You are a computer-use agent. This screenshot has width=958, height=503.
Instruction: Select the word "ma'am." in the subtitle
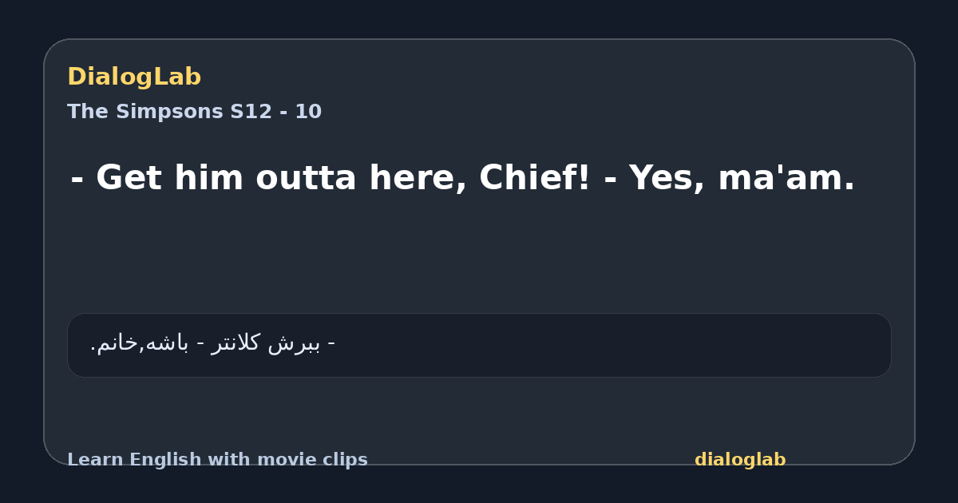(786, 178)
